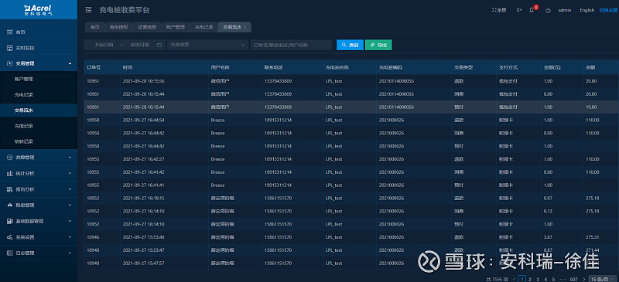Screen dimensions: 619x282
Task: Open 首页 in the sidebar
Action: click(x=39, y=32)
